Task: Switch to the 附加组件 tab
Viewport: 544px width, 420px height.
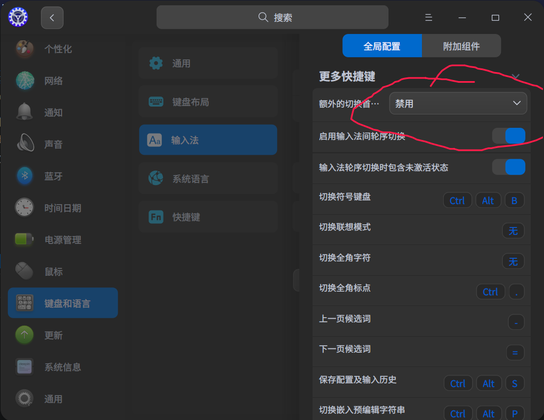Action: click(461, 45)
